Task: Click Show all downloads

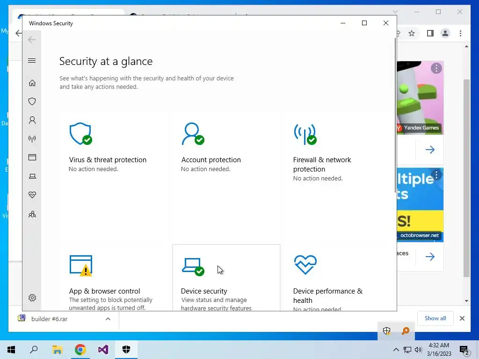Action: [435, 318]
